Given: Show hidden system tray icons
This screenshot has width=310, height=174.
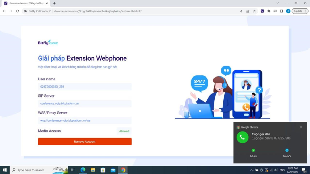Looking at the screenshot, I should coord(252,170).
